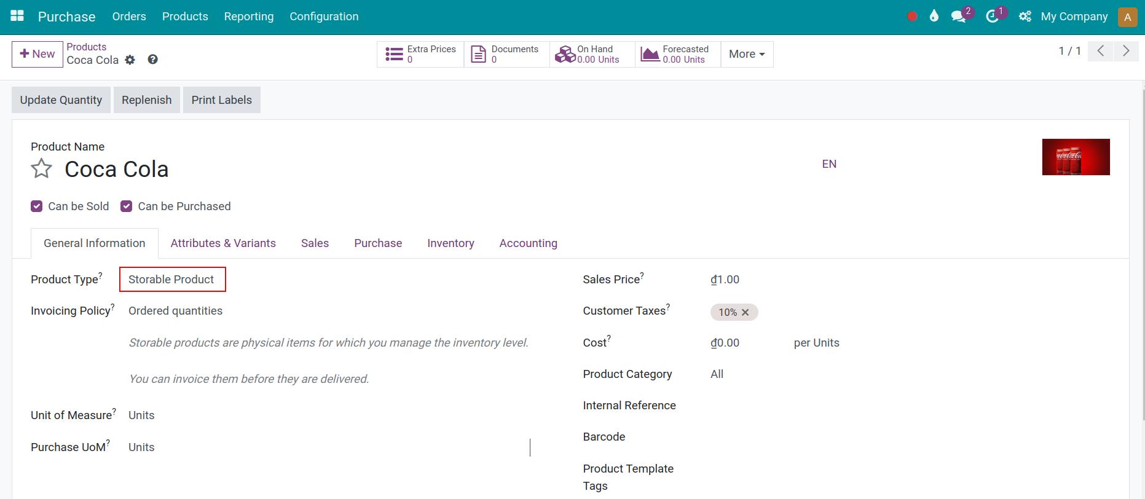Viewport: 1145px width, 499px height.
Task: Switch to Inventory tab
Action: (x=451, y=243)
